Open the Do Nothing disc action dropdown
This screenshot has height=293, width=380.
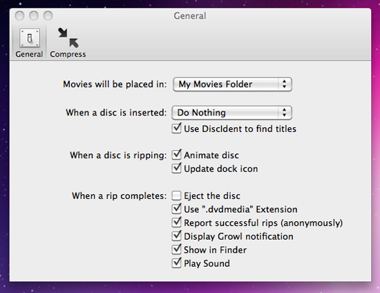coord(231,113)
